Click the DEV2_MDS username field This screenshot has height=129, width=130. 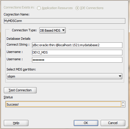click(x=77, y=52)
